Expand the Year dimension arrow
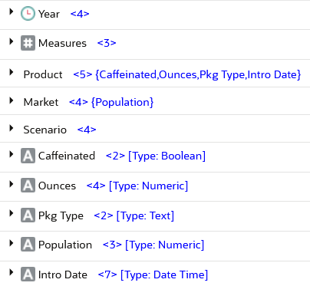 point(11,12)
